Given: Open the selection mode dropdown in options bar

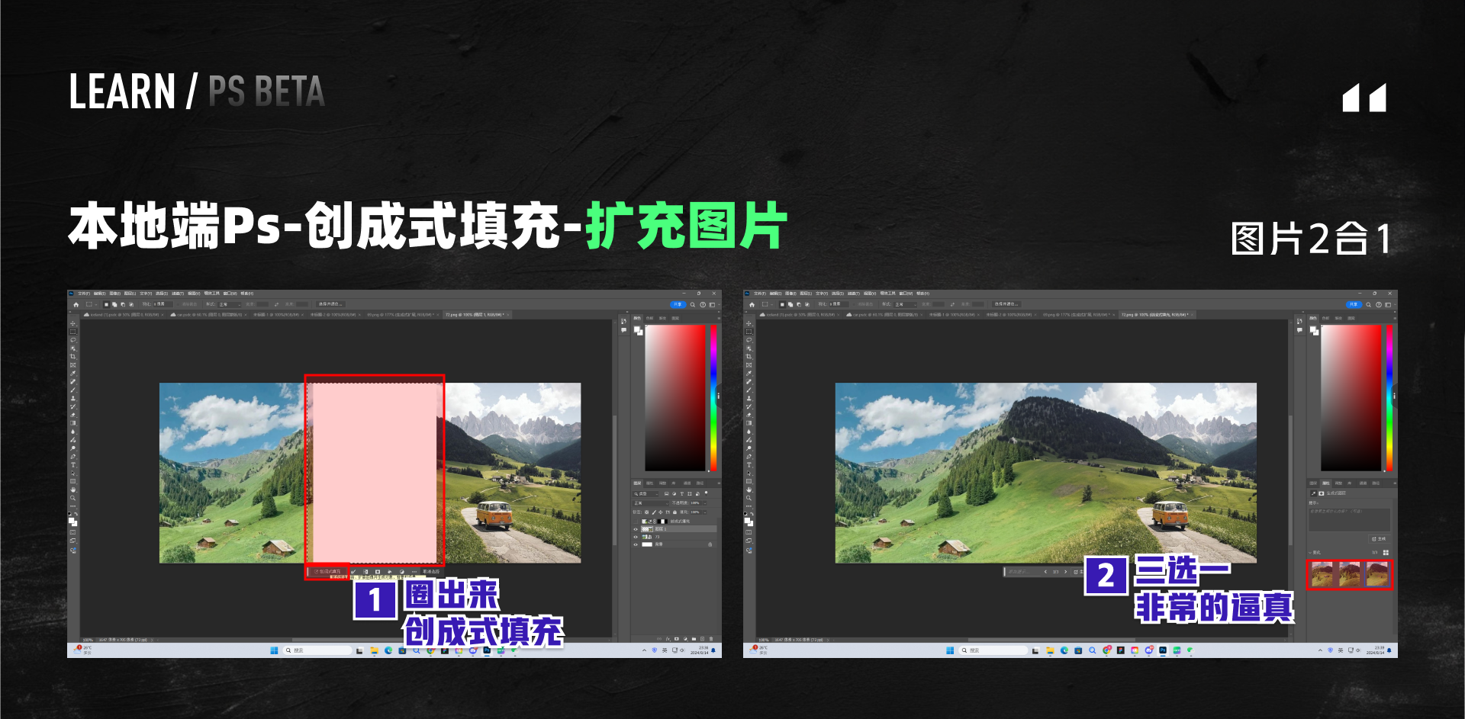Looking at the screenshot, I should pyautogui.click(x=93, y=303).
